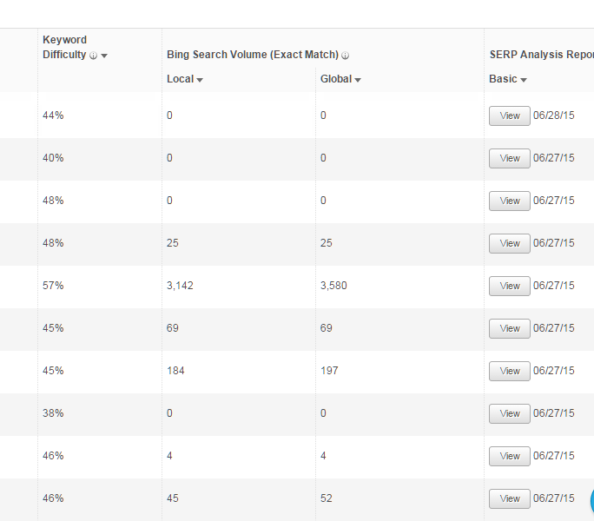Image resolution: width=594 pixels, height=521 pixels.
Task: View report for the 38% difficulty row
Action: (510, 413)
